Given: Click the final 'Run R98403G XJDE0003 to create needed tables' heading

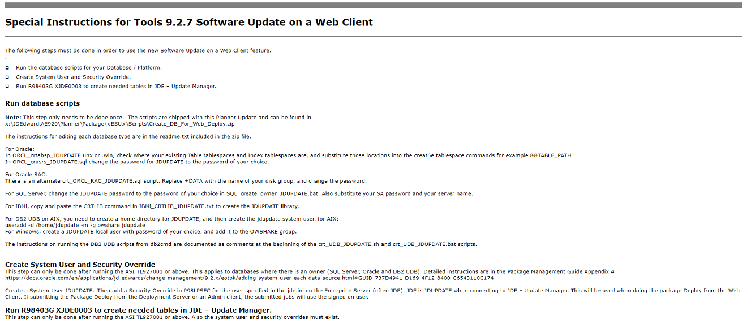Looking at the screenshot, I should [x=138, y=310].
